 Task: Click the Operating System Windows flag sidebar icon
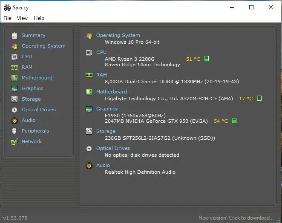(x=14, y=46)
